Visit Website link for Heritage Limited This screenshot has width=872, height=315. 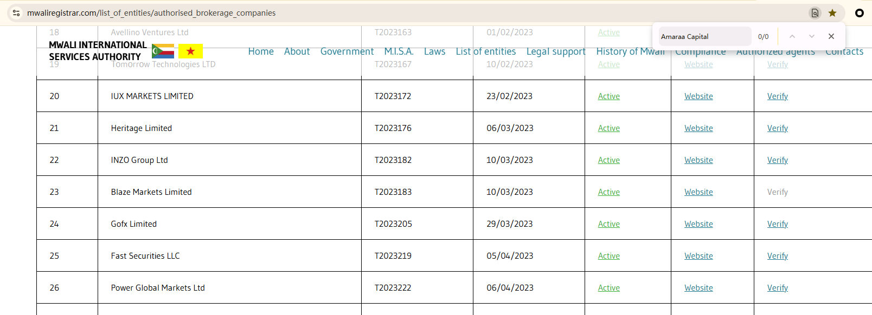698,128
